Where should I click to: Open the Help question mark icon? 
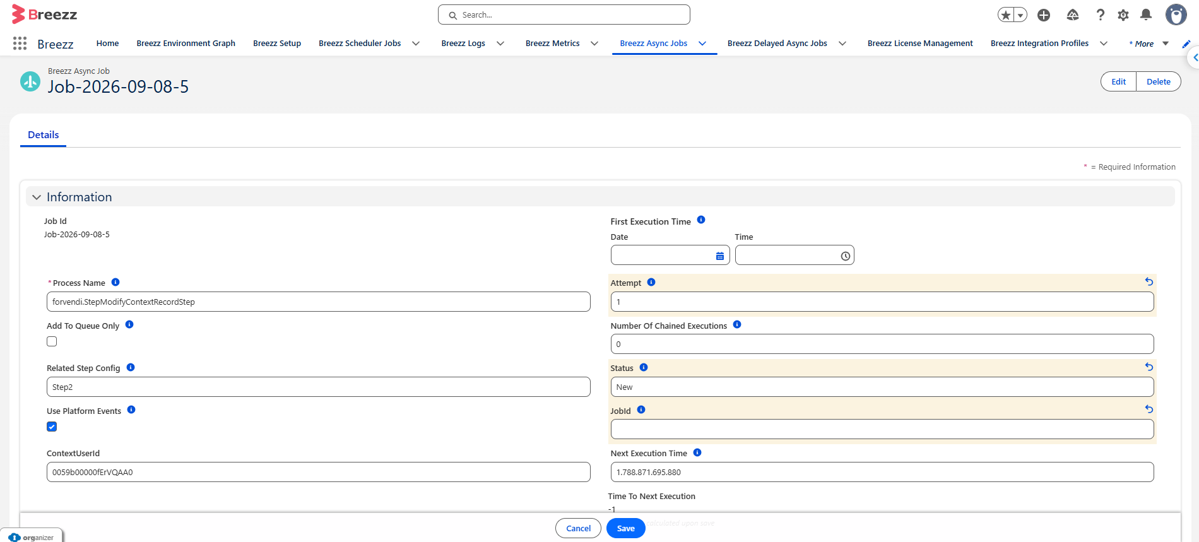(x=1100, y=15)
